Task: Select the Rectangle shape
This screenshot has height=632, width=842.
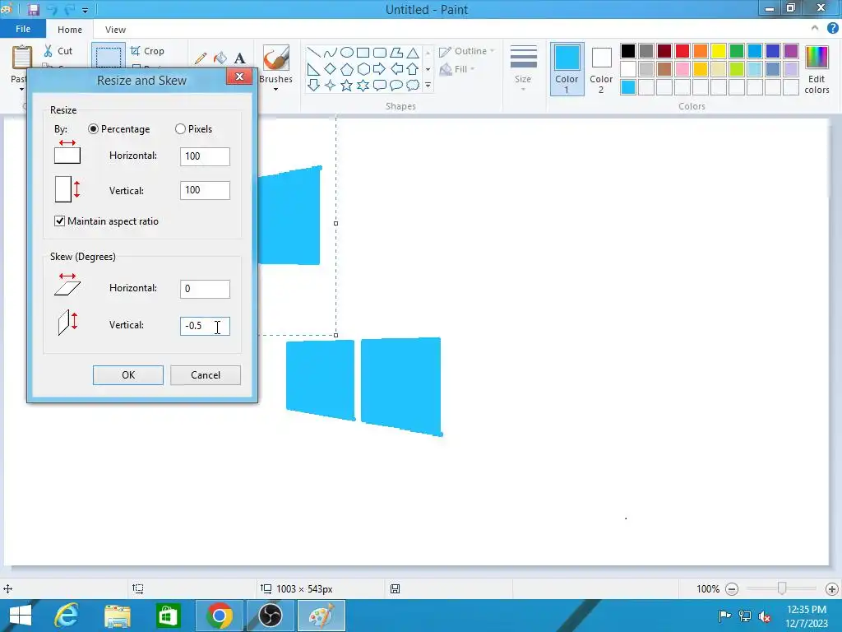Action: tap(363, 52)
